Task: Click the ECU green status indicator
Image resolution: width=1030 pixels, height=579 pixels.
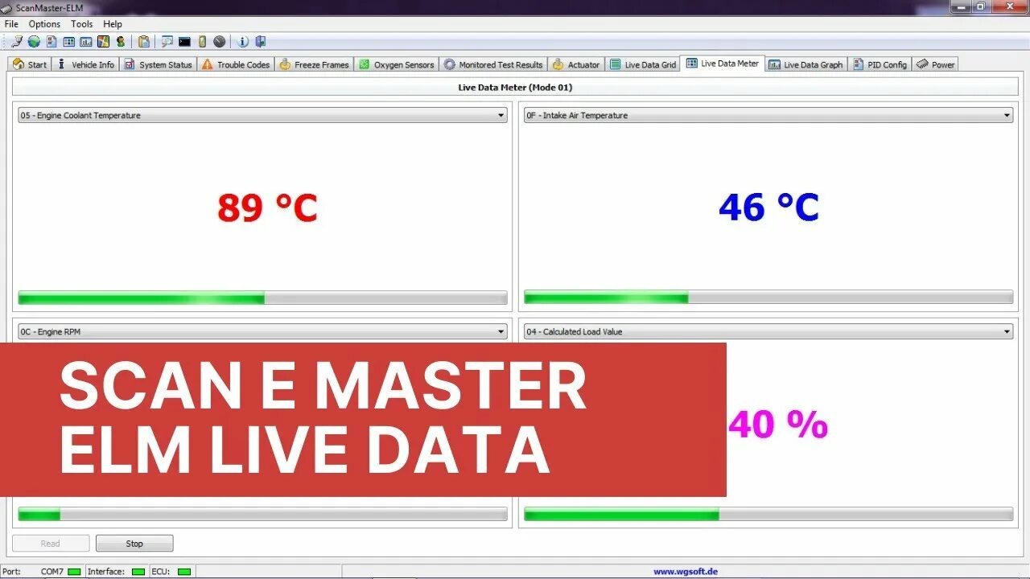Action: 184,572
